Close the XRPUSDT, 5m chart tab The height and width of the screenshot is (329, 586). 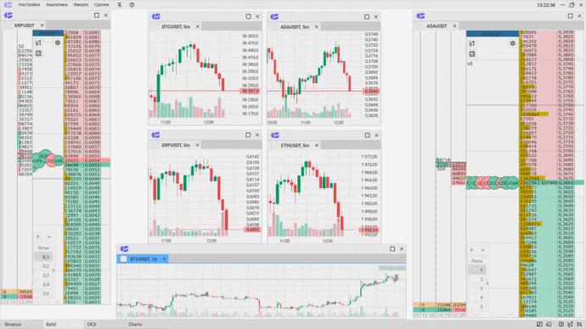point(197,145)
